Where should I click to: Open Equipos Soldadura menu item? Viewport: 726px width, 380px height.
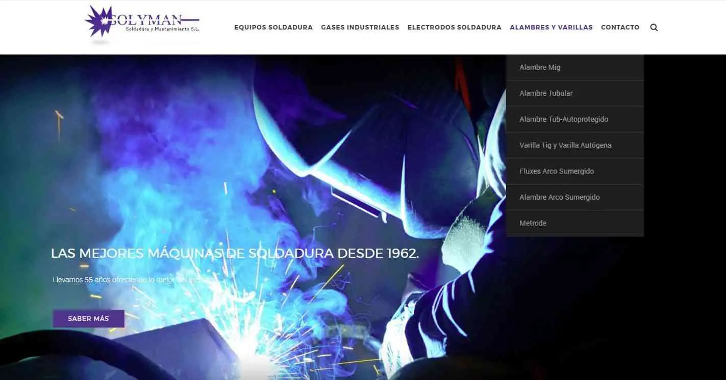tap(273, 28)
